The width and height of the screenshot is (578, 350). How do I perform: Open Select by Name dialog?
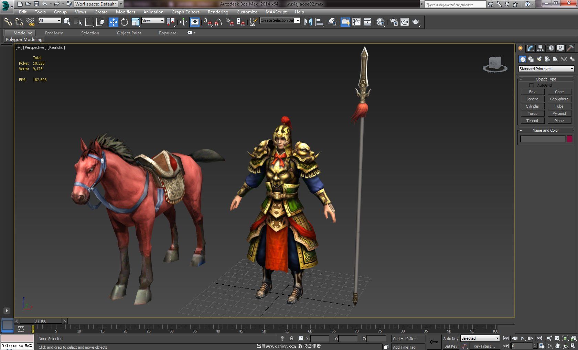pos(78,22)
